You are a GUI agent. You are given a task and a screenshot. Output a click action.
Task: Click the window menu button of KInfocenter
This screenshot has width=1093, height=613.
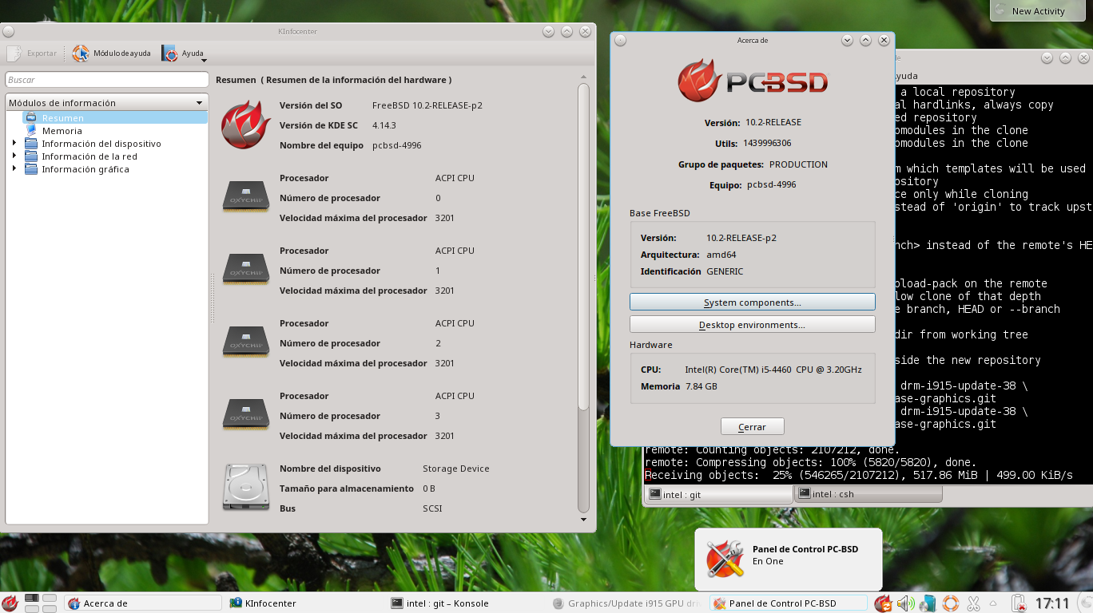click(8, 31)
